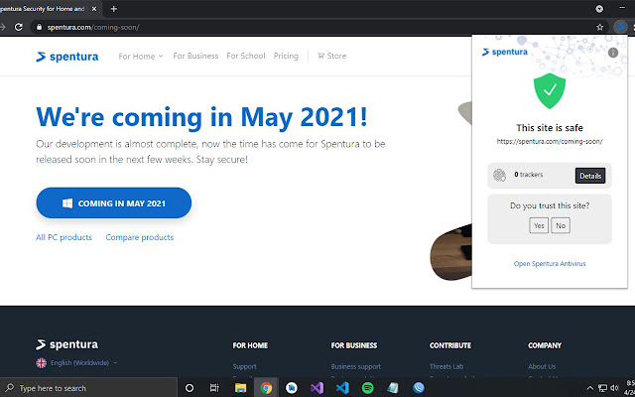Open VS Code from taskbar

point(342,388)
